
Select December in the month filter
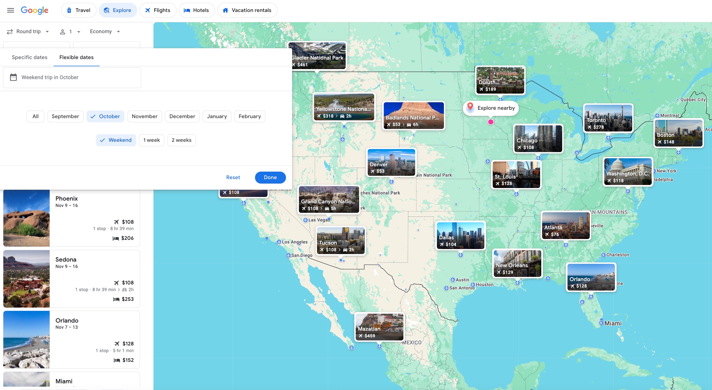click(182, 116)
